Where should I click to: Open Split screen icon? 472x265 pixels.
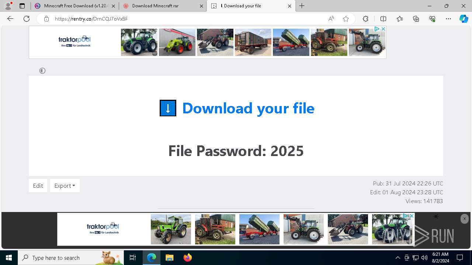pyautogui.click(x=383, y=19)
